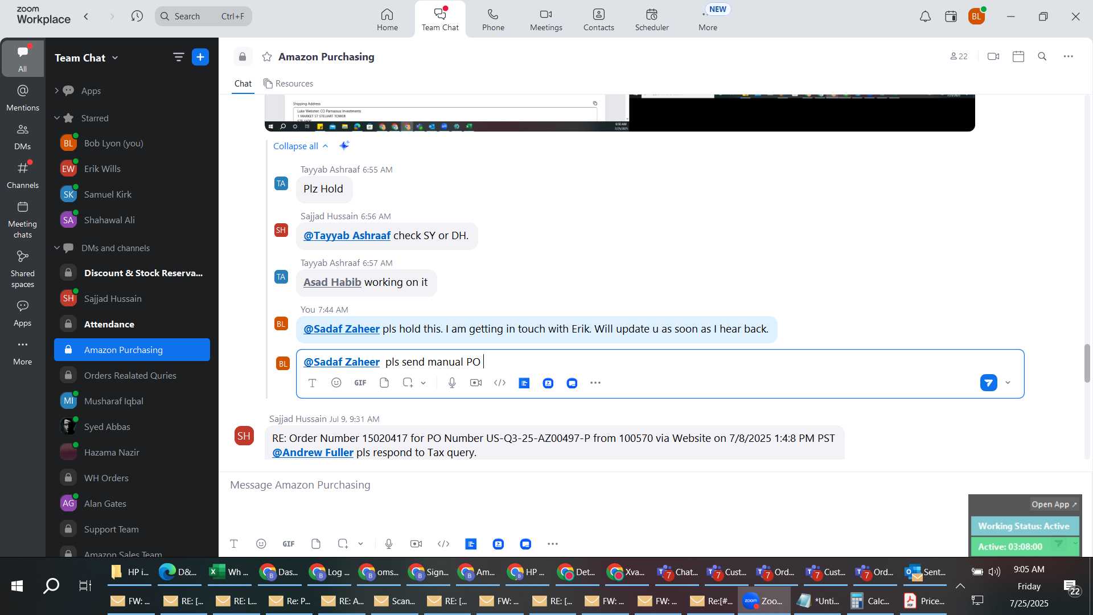Open screenshot dropdown in main composer

click(x=360, y=544)
